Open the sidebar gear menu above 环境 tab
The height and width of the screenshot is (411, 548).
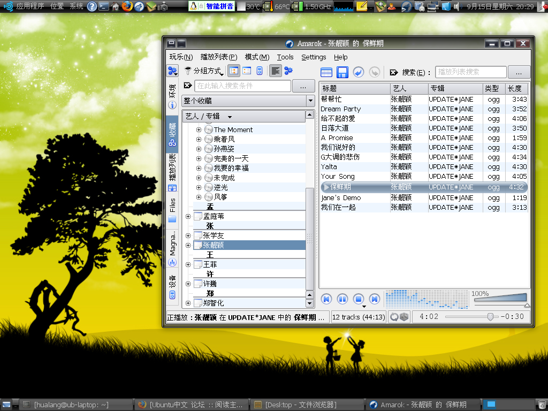pos(173,71)
